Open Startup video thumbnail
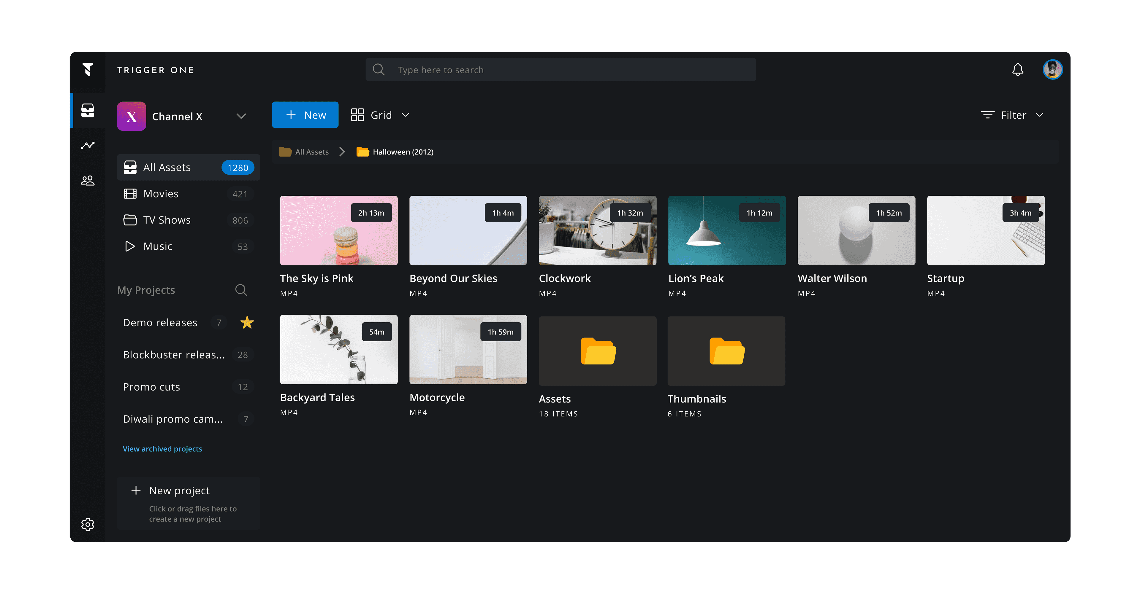The height and width of the screenshot is (594, 1140). tap(986, 230)
